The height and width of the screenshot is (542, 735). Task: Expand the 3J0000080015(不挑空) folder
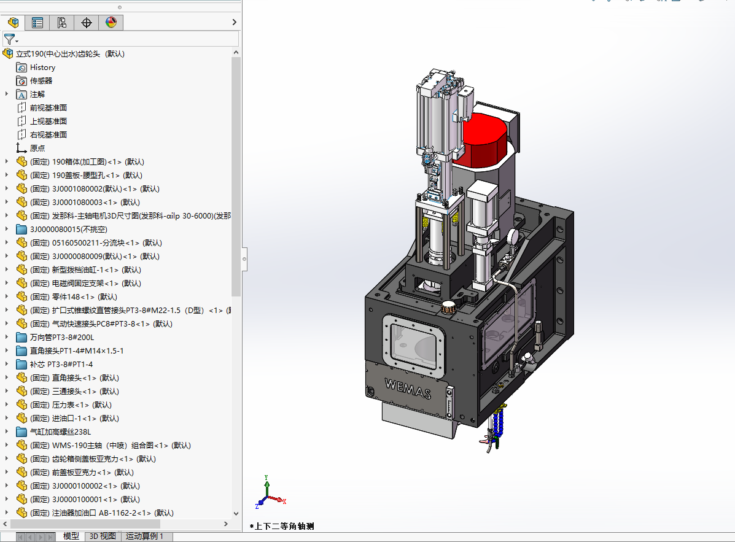coord(7,229)
